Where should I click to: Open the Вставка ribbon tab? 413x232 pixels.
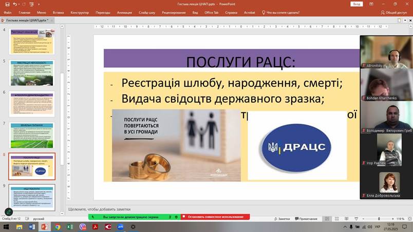[58, 12]
